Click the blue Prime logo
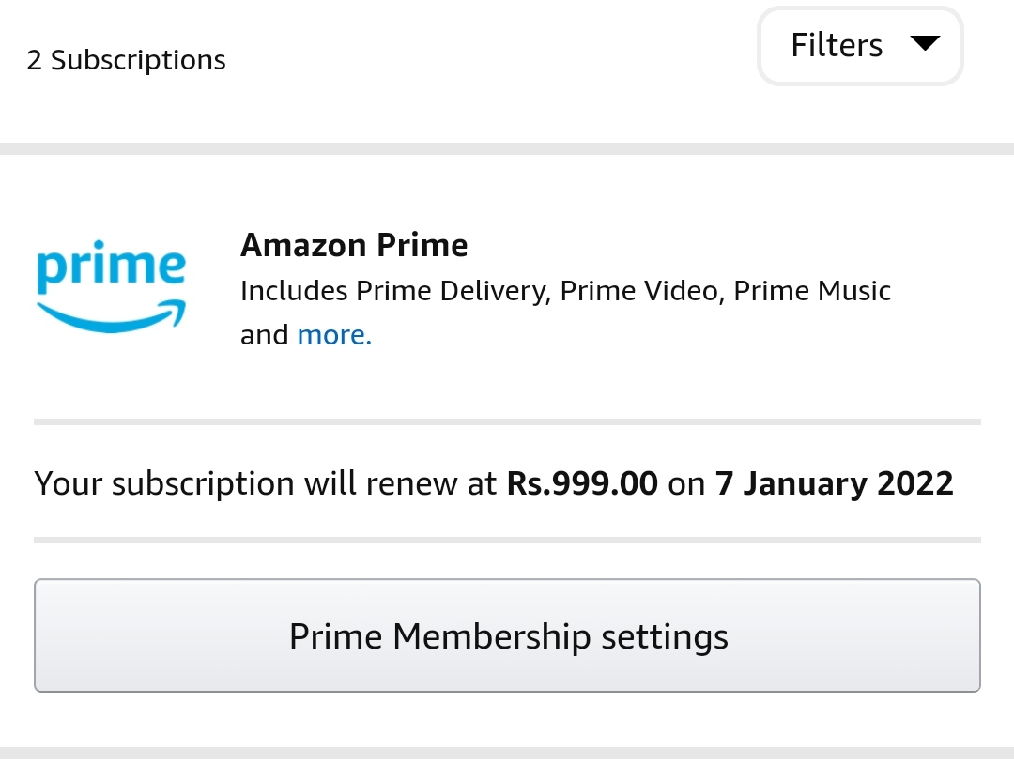The image size is (1014, 779). pyautogui.click(x=111, y=288)
